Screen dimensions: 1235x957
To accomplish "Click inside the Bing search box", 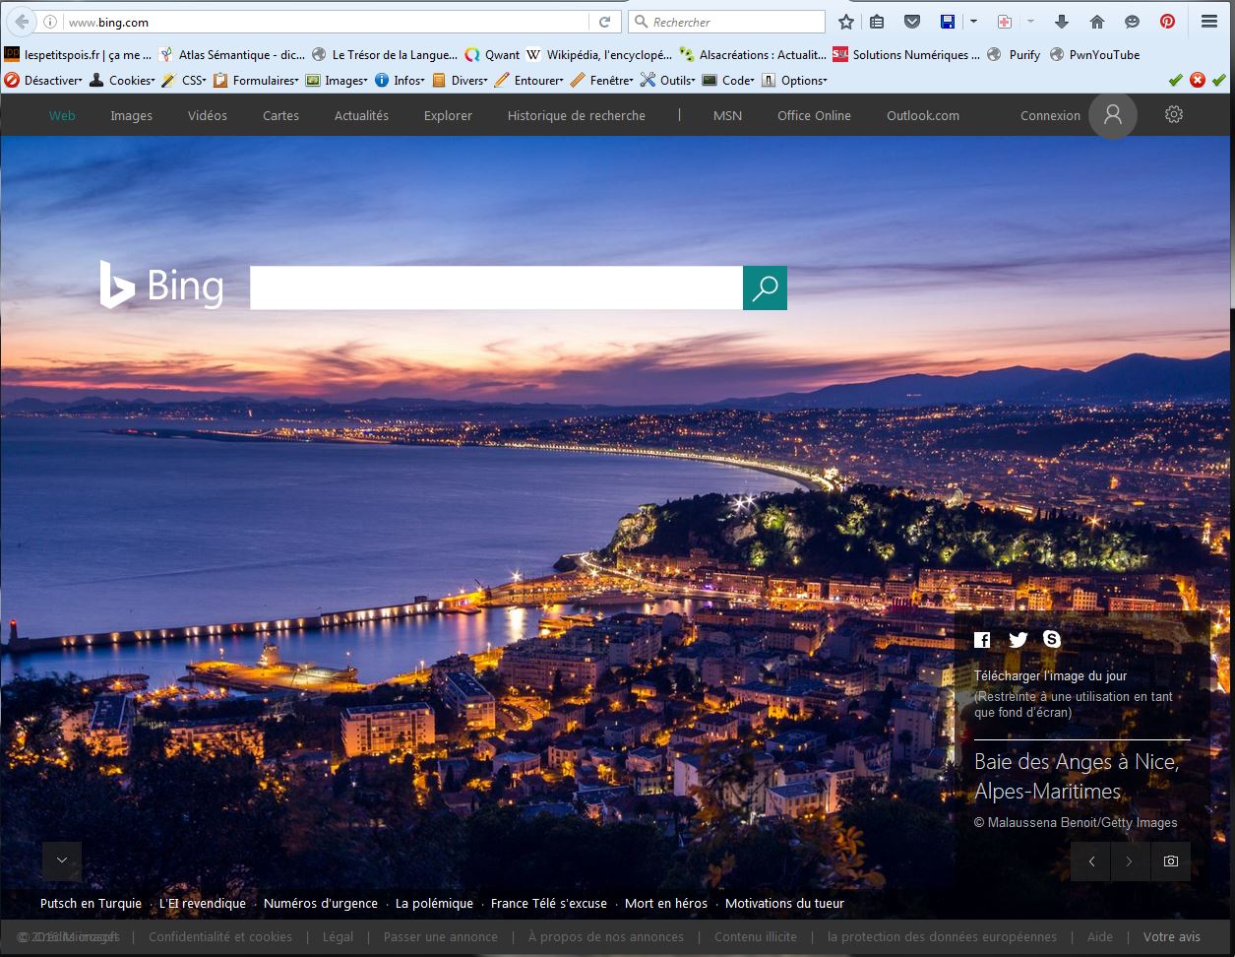I will [x=496, y=287].
